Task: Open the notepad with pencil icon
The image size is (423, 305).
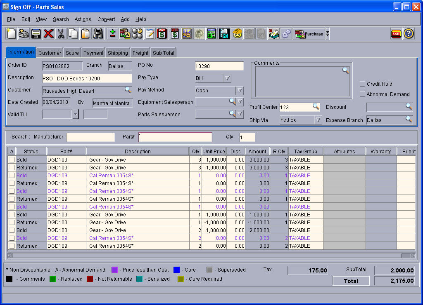Action: 150,34
